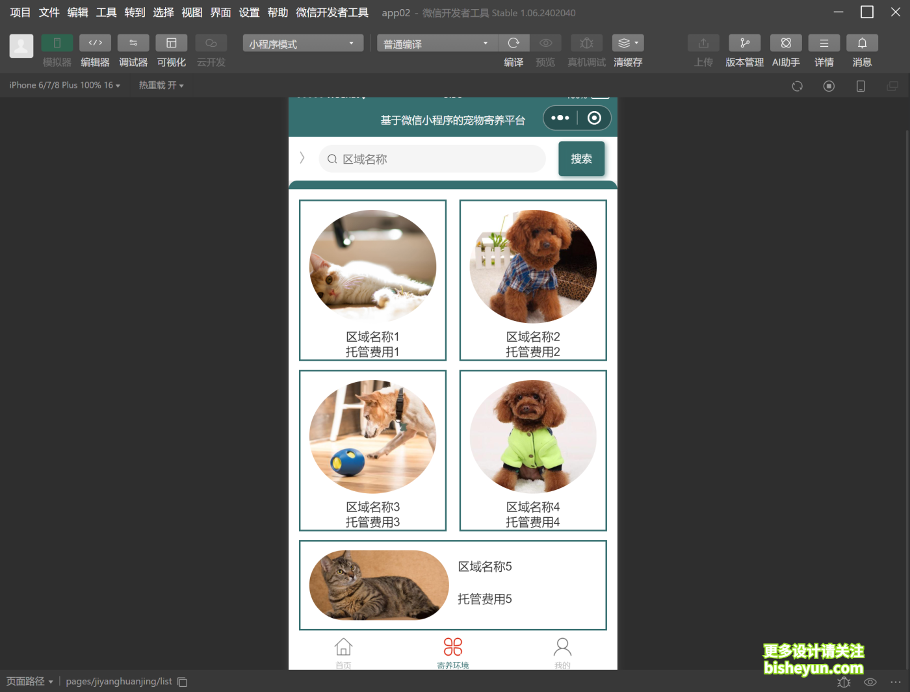Open the 小程序模式 mode selector
The image size is (910, 692).
click(302, 43)
